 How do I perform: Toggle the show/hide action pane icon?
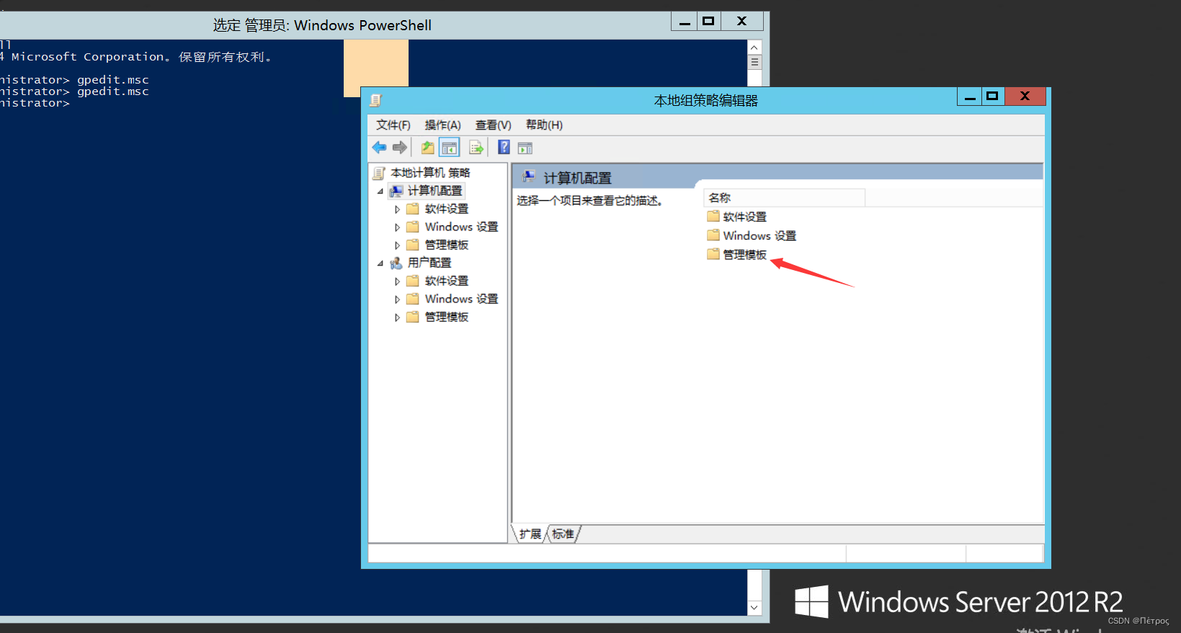[x=525, y=148]
